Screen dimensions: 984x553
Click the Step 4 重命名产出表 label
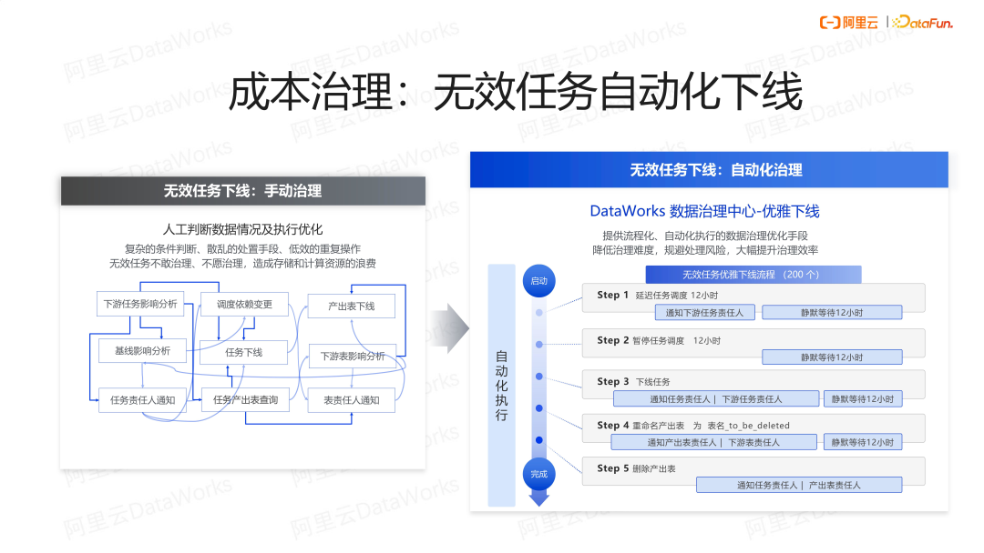pos(692,426)
